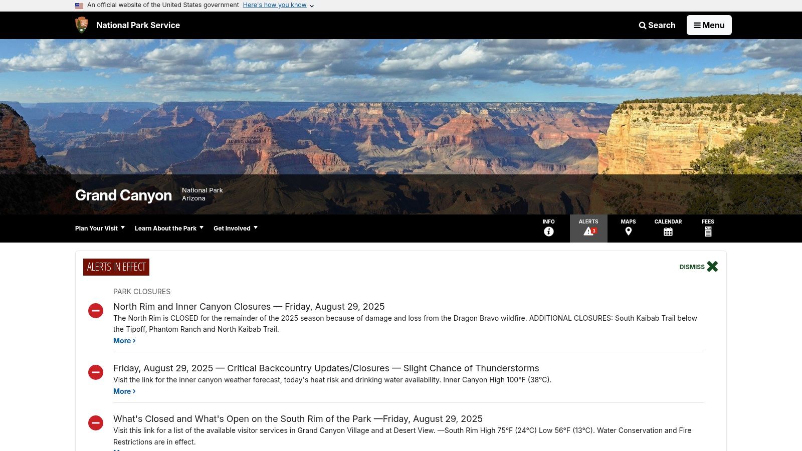
Task: Expand the Learn About the Park dropdown
Action: (x=169, y=228)
